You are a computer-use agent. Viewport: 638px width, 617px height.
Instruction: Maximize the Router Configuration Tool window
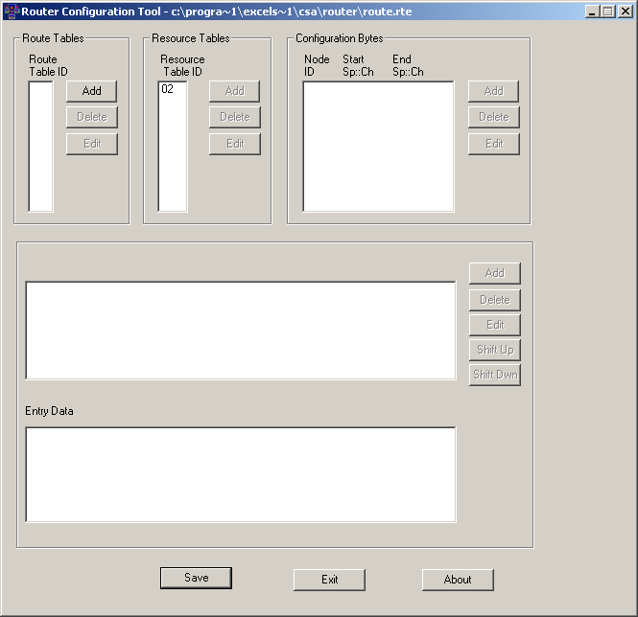point(608,11)
